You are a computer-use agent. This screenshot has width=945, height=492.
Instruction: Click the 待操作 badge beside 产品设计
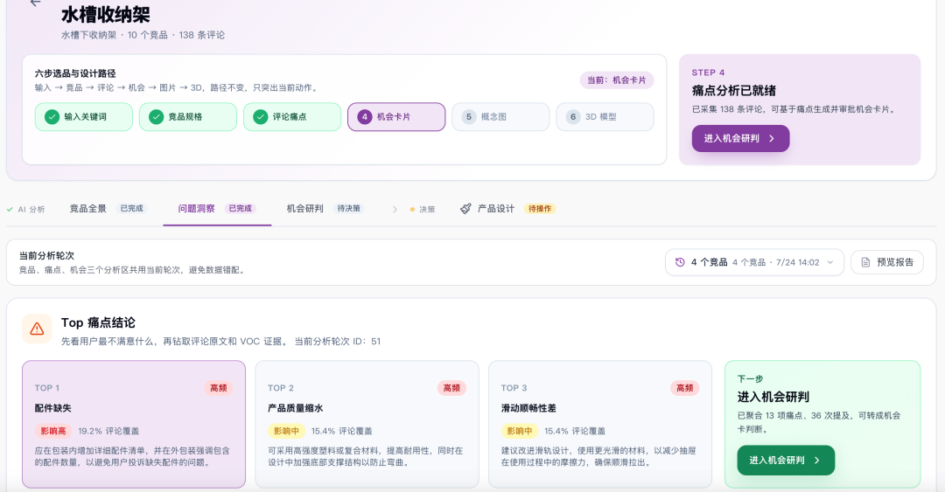tap(539, 209)
